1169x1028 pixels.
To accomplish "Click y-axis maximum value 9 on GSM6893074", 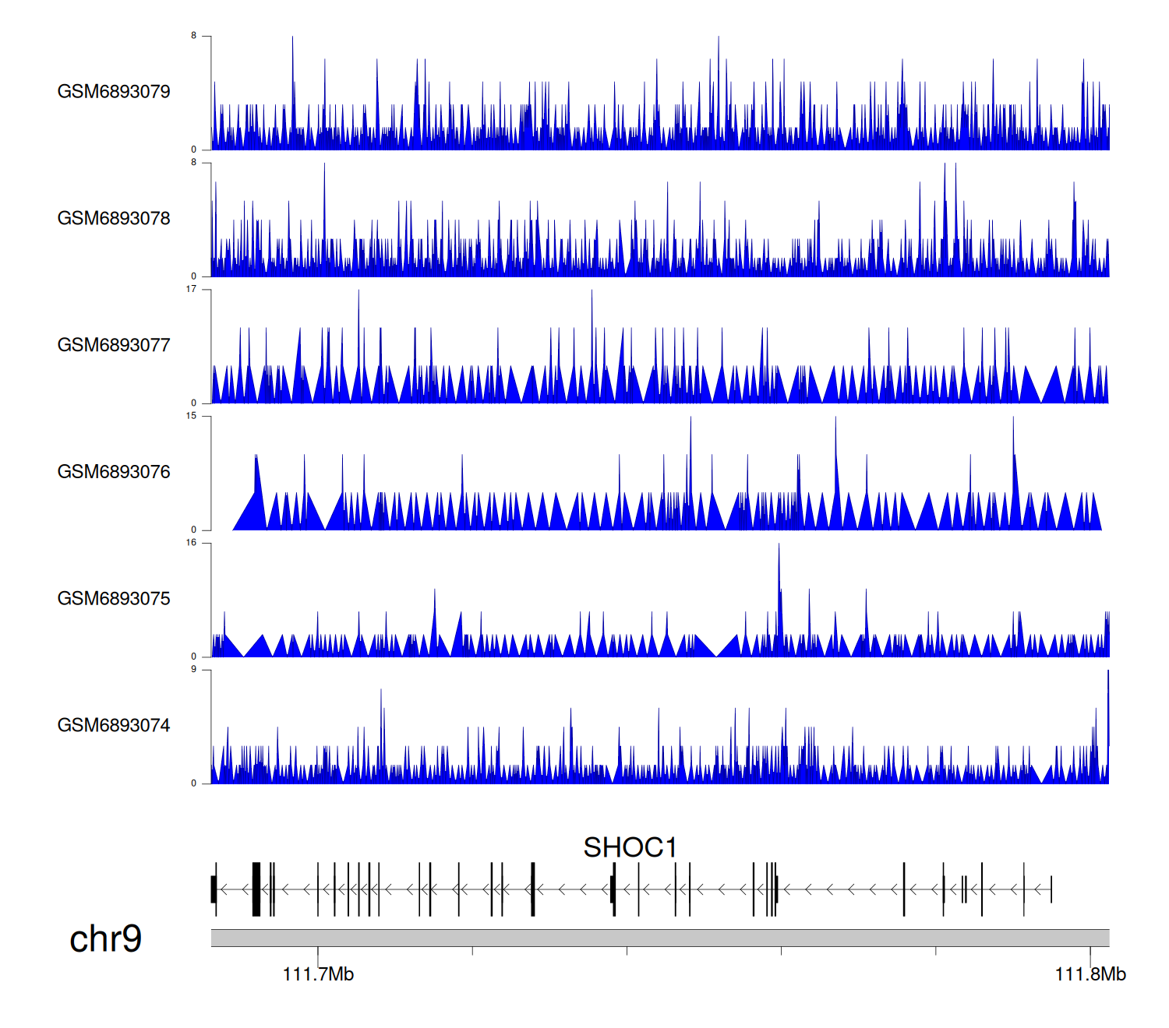I will [193, 670].
